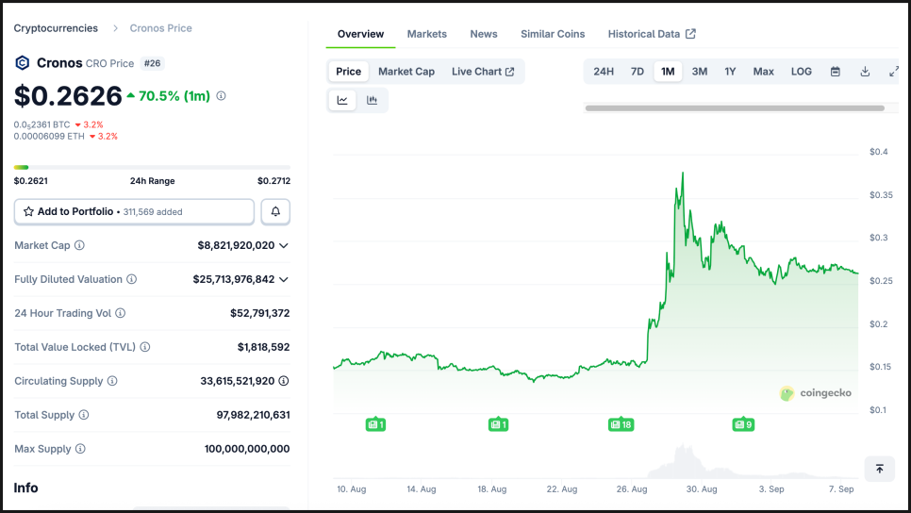This screenshot has height=513, width=911.
Task: Toggle LOG scale on chart
Action: (x=801, y=72)
